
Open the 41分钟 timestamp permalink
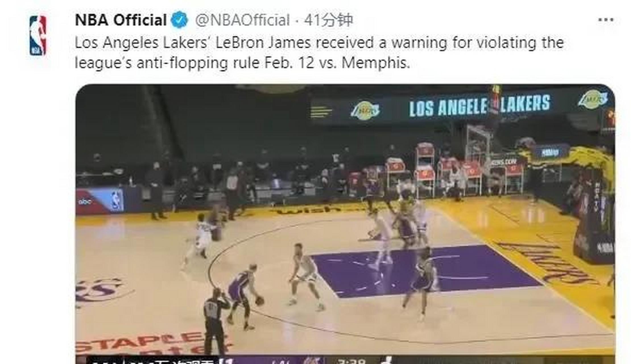328,20
